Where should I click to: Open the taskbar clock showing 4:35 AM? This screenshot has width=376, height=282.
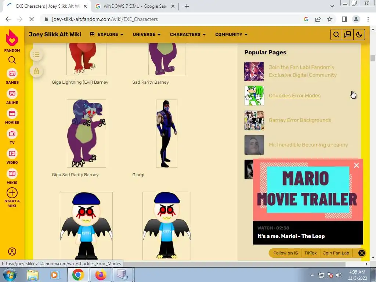pos(357,275)
